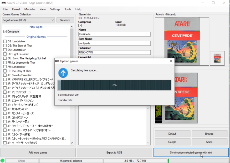Check EU: Landstalker checkbox
230x163 pixels.
click(5, 50)
